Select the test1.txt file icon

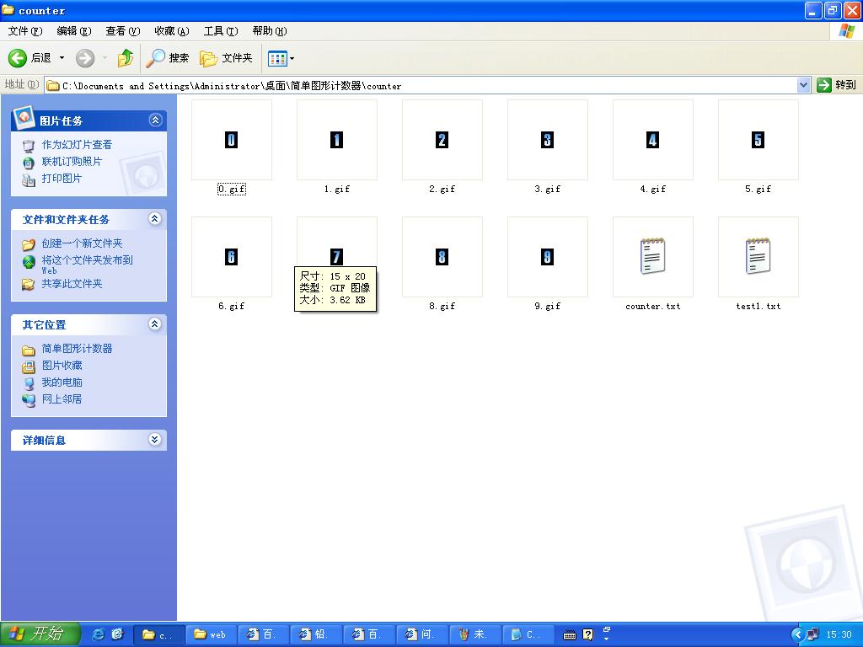pos(758,256)
